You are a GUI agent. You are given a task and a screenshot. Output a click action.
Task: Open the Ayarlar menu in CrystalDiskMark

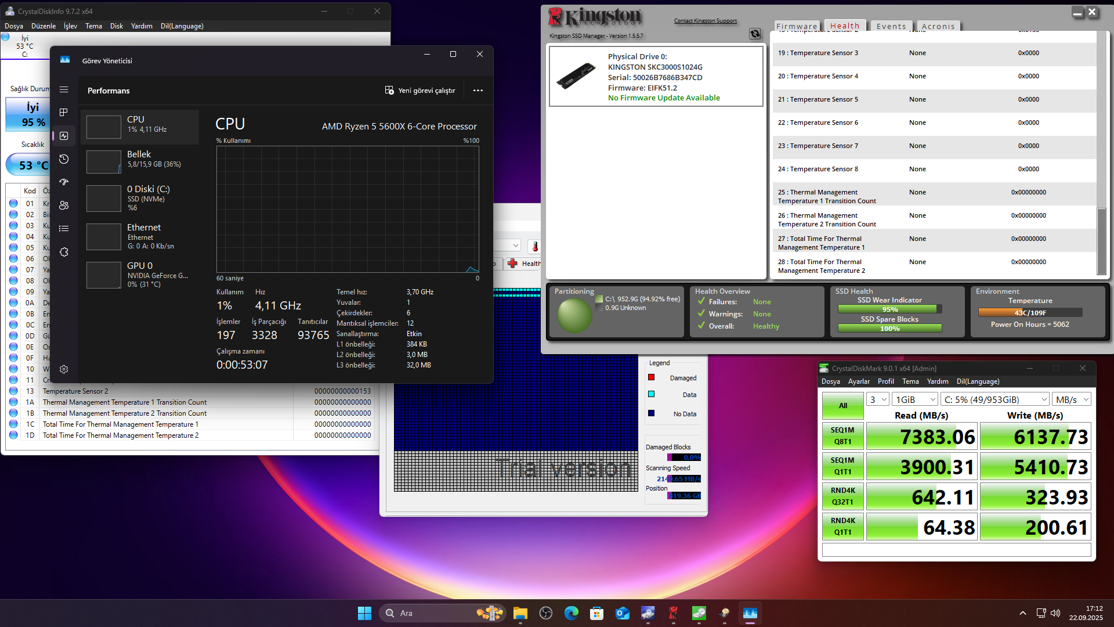tap(859, 381)
